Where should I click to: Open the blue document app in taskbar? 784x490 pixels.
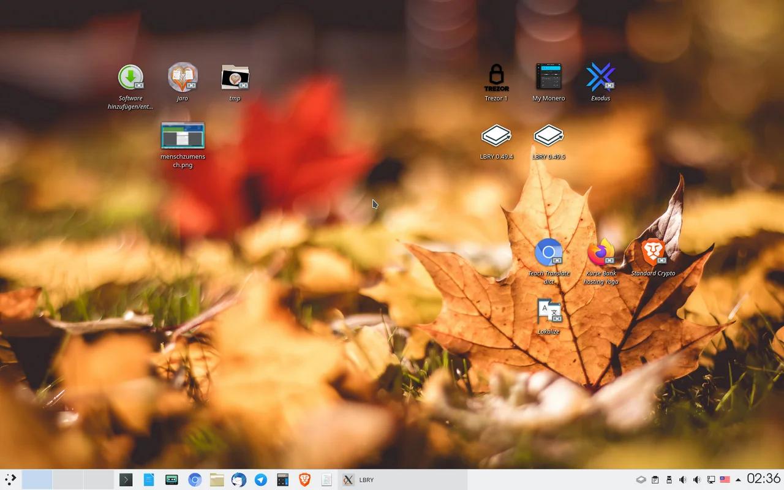coord(149,480)
